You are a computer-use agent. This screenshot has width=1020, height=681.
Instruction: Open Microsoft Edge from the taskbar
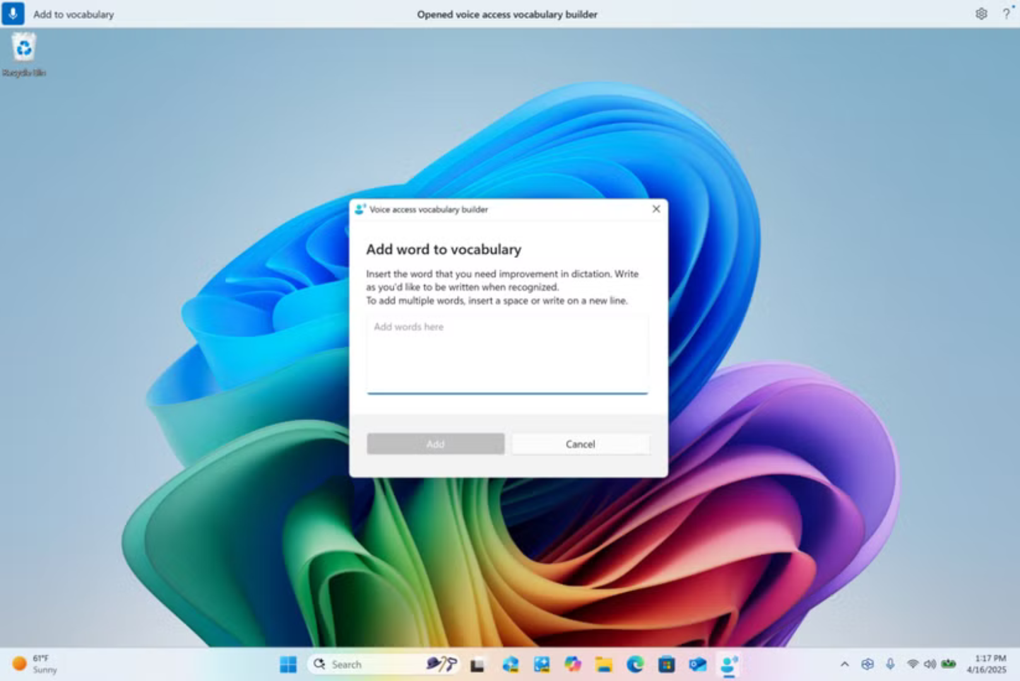634,663
